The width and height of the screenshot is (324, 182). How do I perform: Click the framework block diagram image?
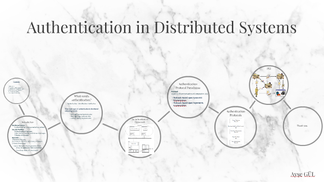pyautogui.click(x=140, y=139)
